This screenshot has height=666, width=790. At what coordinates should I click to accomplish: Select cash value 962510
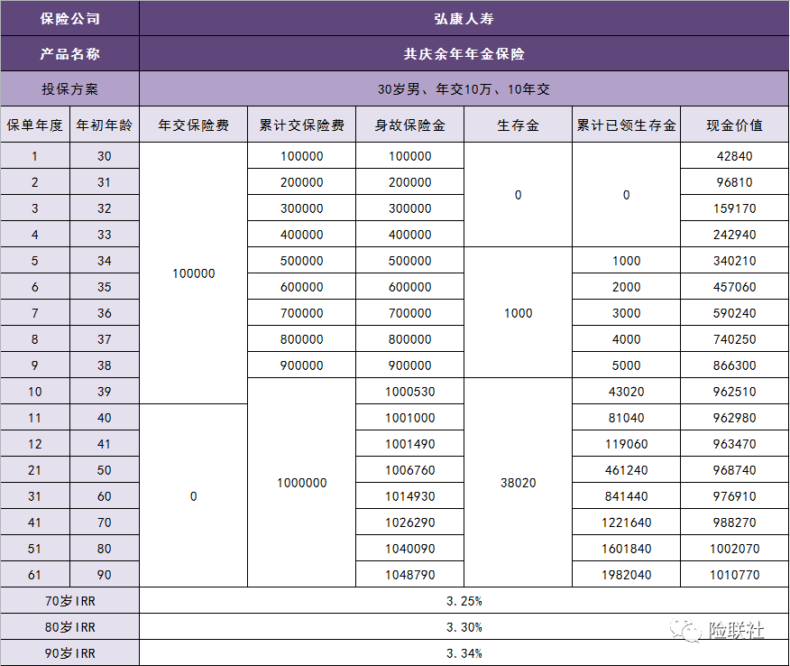(x=735, y=392)
